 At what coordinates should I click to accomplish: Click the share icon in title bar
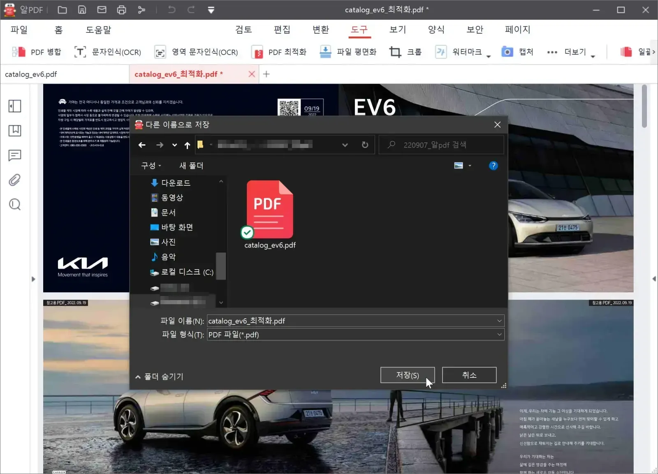(141, 10)
